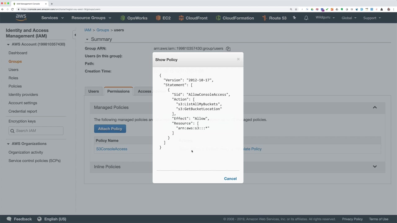
Task: Collapse the Summary section triangle
Action: (87, 39)
